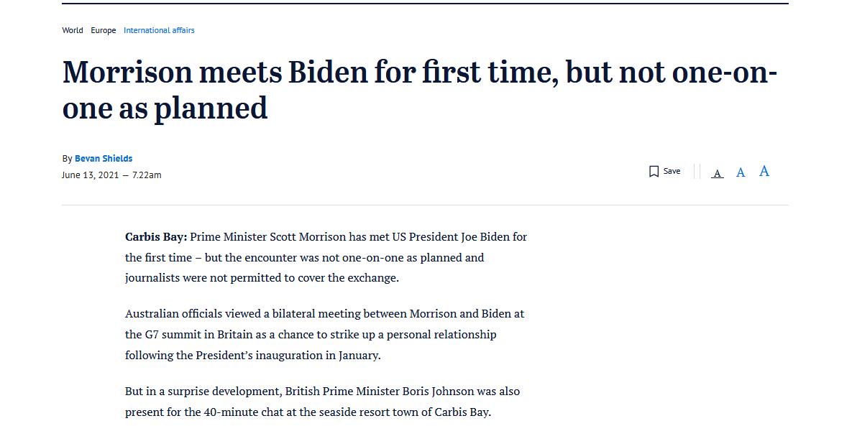
Task: Click the 'By' label before author name
Action: coord(67,159)
